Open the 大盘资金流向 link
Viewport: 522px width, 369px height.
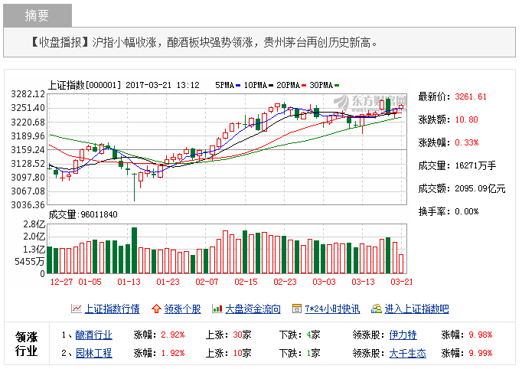tap(253, 309)
